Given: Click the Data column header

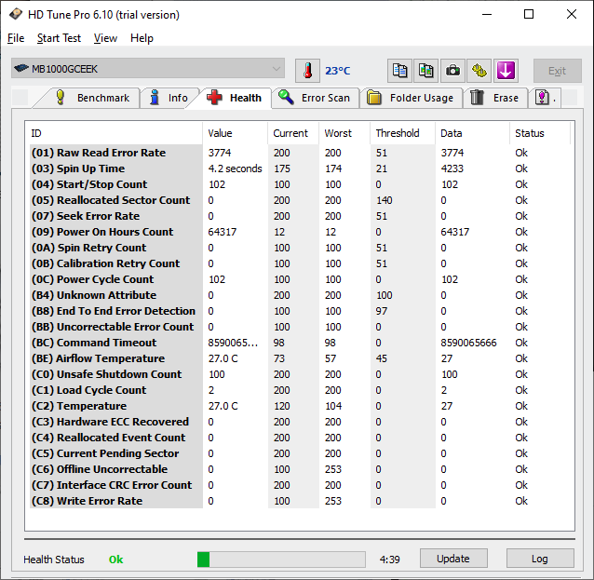Looking at the screenshot, I should click(472, 133).
